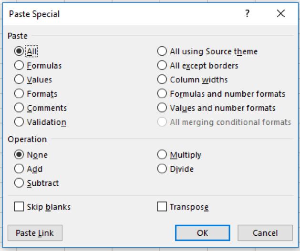Image resolution: width=300 pixels, height=251 pixels.
Task: Select All except borders option
Action: click(x=162, y=66)
